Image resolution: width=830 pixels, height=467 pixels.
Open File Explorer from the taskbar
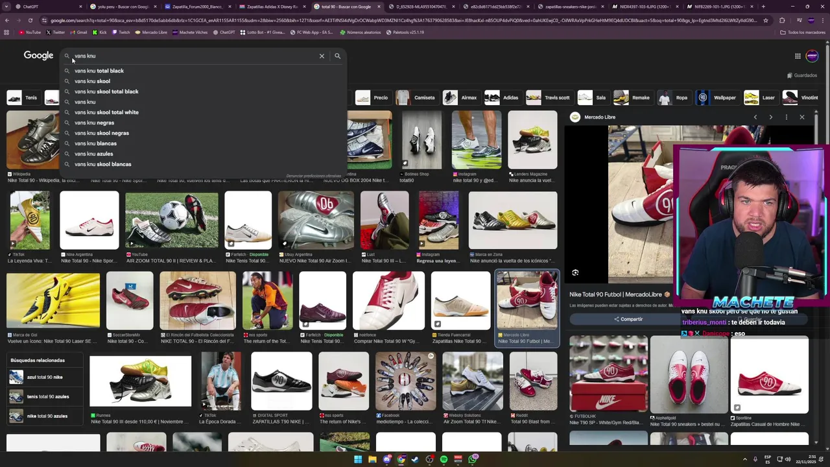coord(372,459)
